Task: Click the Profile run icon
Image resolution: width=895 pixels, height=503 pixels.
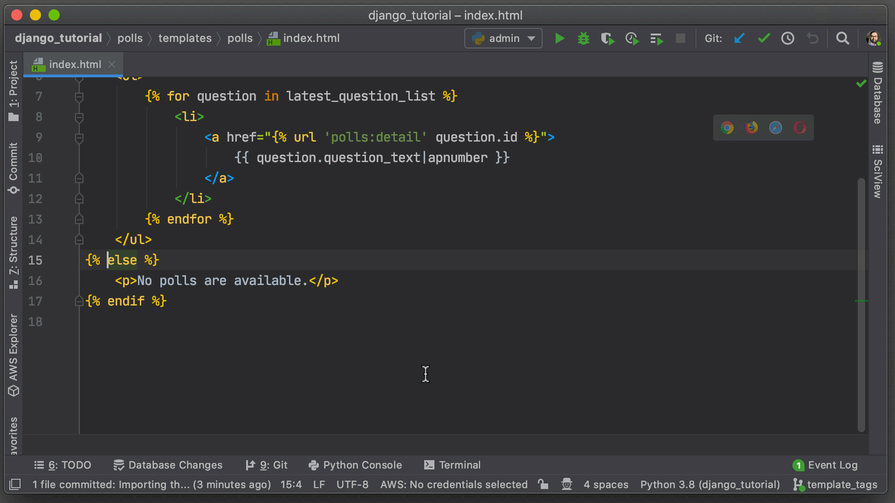Action: 632,38
